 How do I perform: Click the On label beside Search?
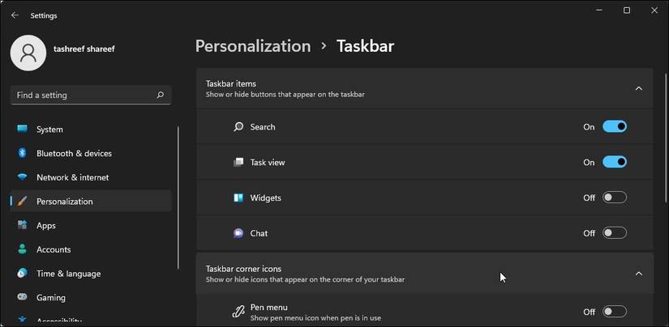coord(589,127)
